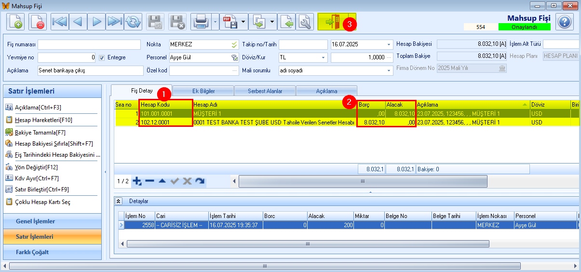Add a row with plus icon

pyautogui.click(x=137, y=181)
